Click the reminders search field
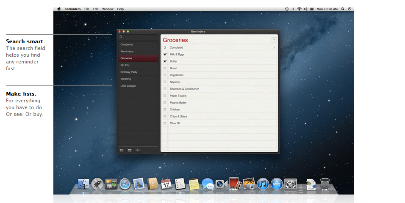Image resolution: width=405 pixels, height=203 pixels. [x=139, y=37]
